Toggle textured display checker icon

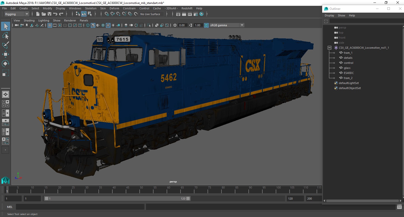coord(108,25)
